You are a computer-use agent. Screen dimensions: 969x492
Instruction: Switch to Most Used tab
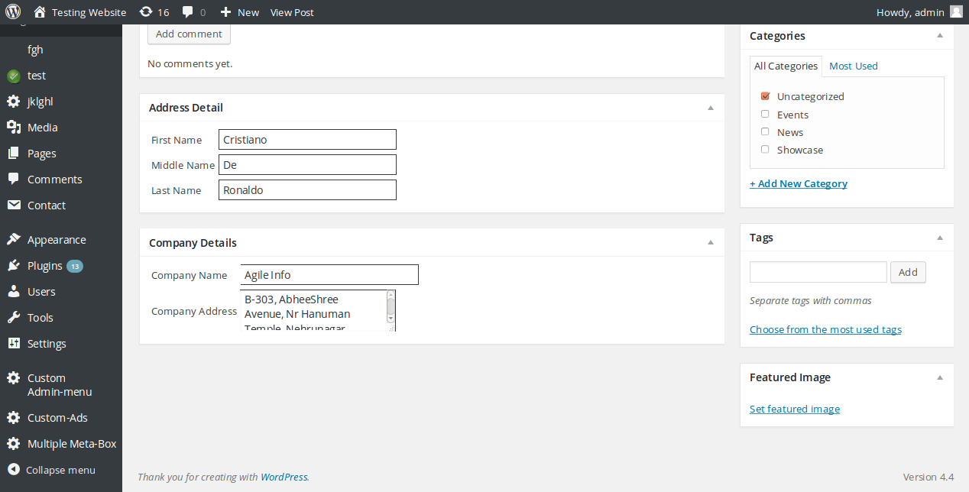tap(854, 66)
